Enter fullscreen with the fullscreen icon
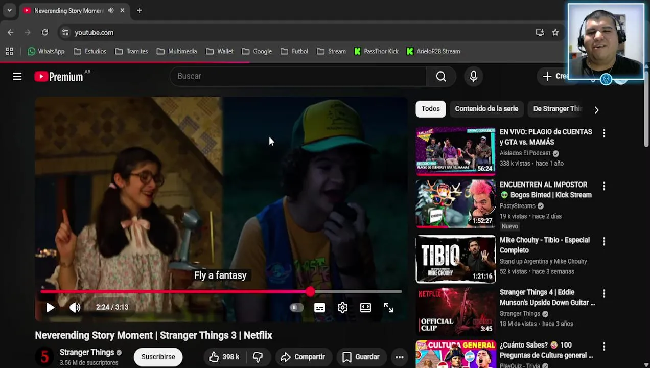This screenshot has width=650, height=368. coord(388,308)
